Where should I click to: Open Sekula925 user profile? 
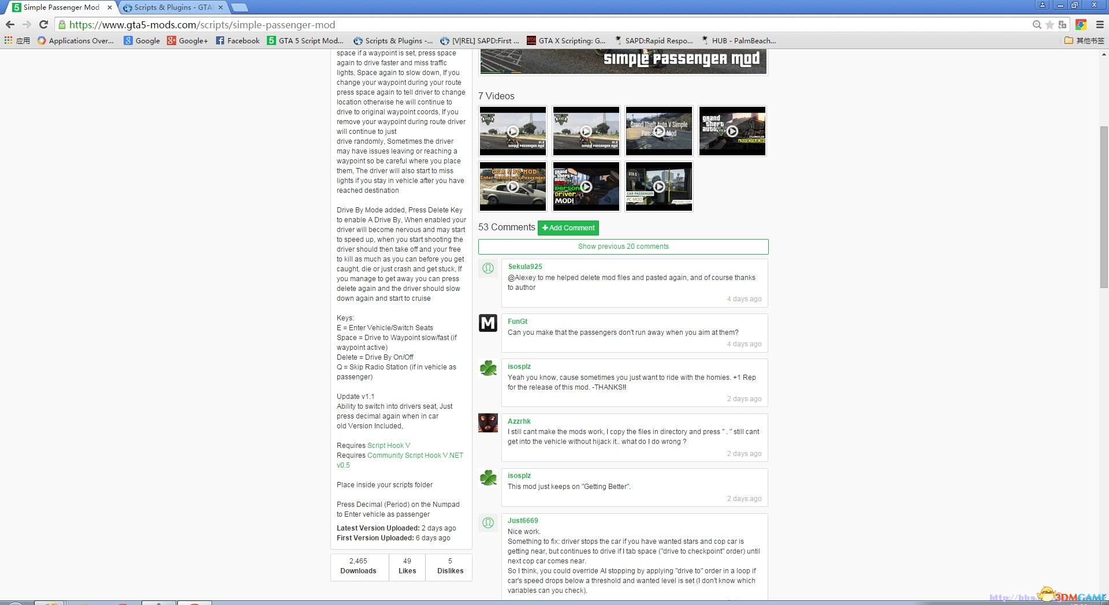pyautogui.click(x=525, y=267)
